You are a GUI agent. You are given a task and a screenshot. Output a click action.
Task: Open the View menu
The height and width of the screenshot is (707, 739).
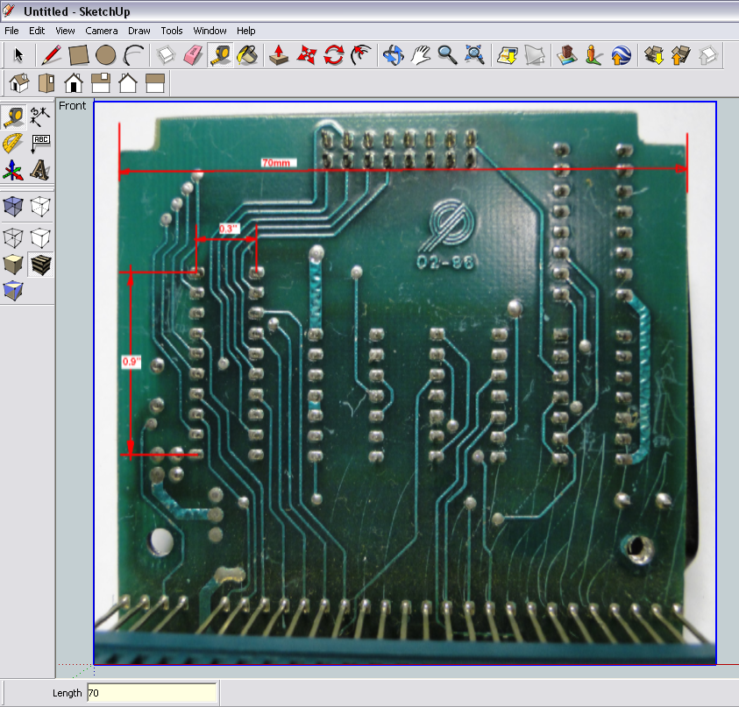65,31
